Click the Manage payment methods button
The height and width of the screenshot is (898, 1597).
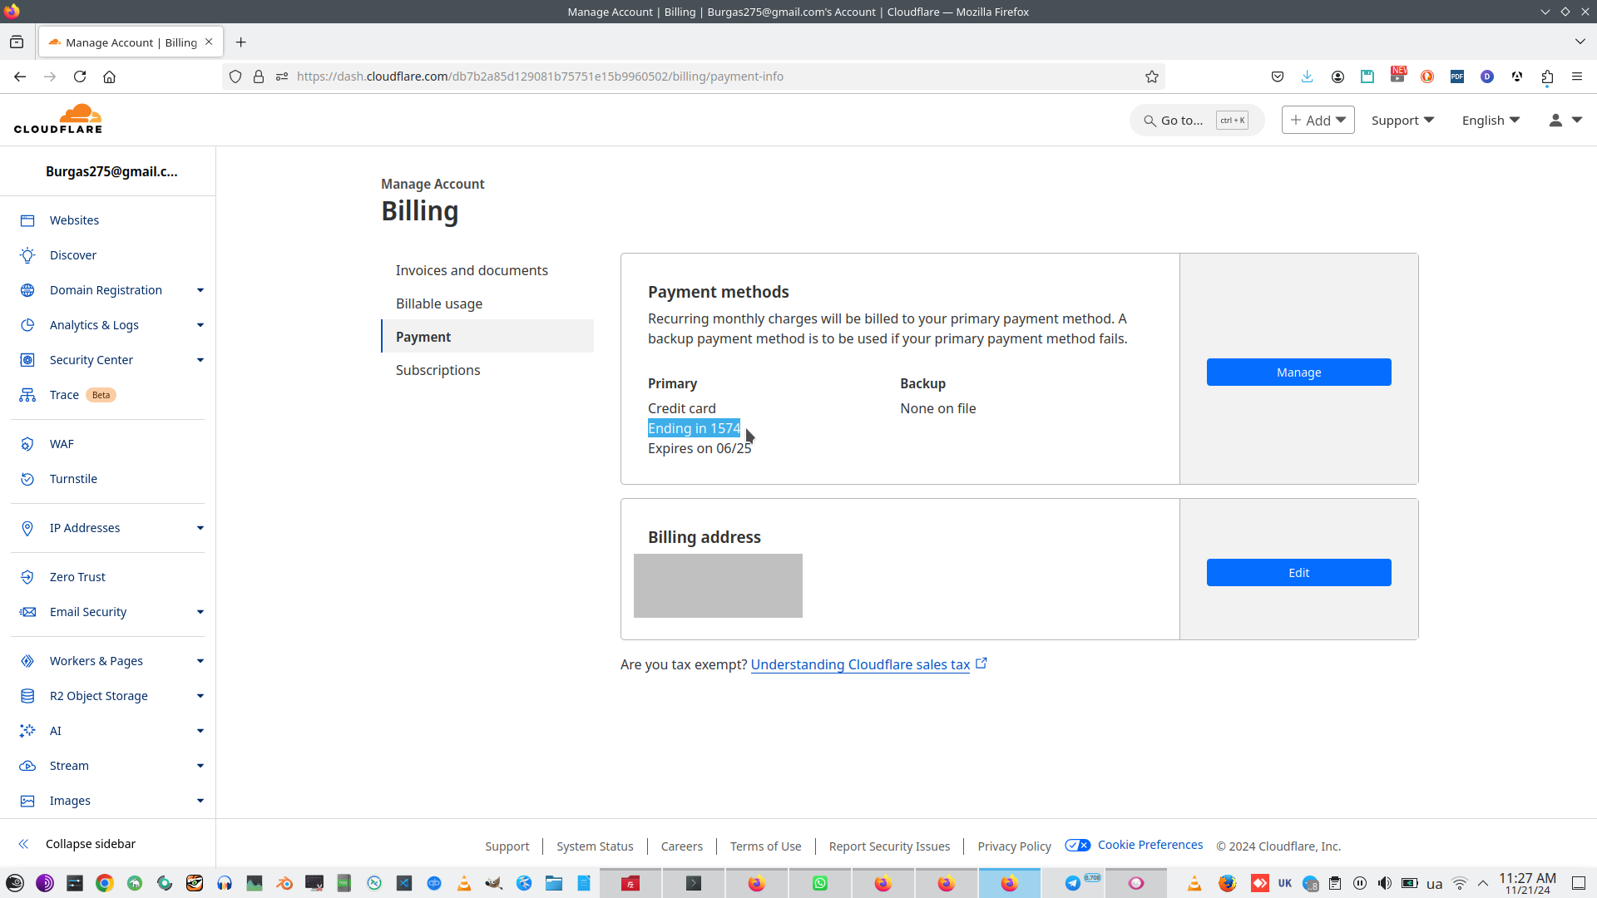coord(1298,373)
